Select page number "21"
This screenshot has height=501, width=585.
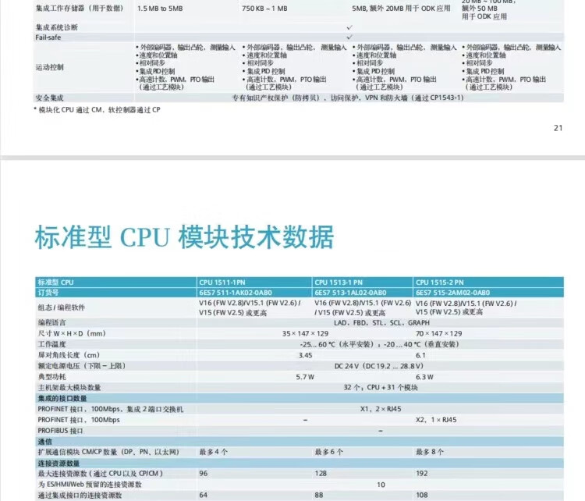click(x=558, y=128)
